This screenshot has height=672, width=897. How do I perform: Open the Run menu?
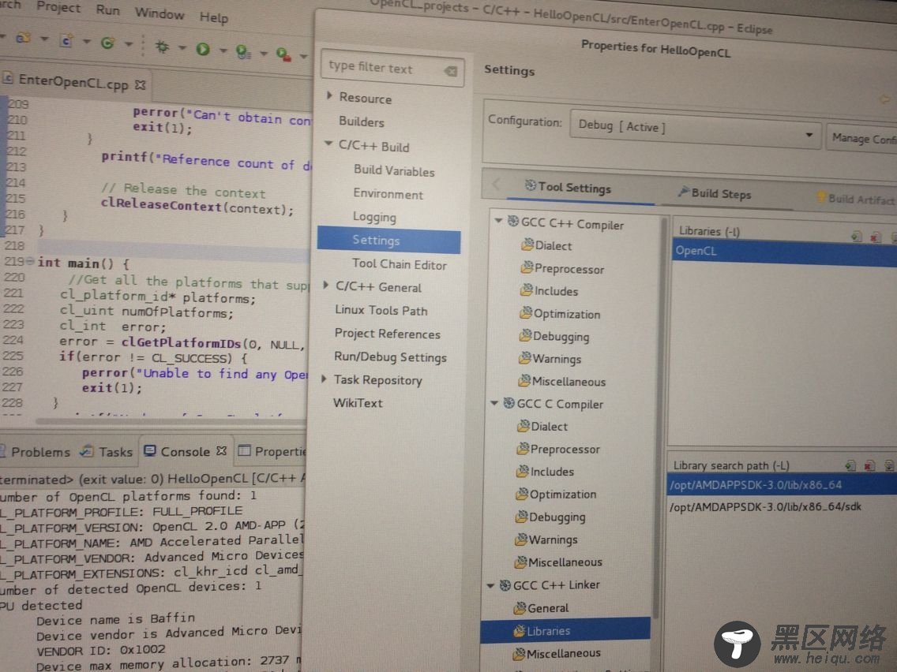[107, 10]
